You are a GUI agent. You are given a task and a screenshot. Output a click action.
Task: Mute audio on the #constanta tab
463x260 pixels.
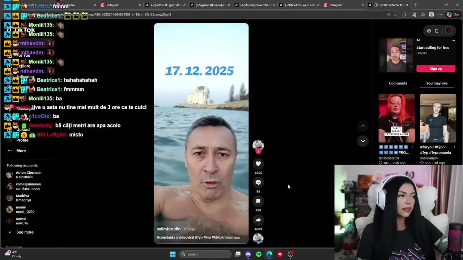pyautogui.click(x=376, y=5)
